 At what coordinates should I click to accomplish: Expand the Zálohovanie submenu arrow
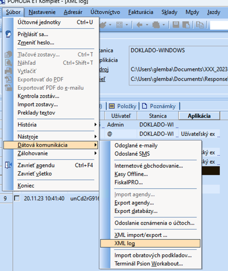96,153
